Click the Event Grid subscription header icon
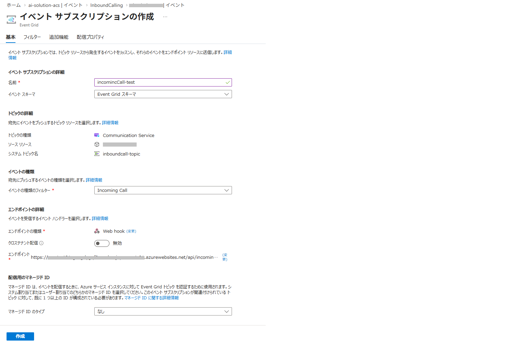Image resolution: width=509 pixels, height=344 pixels. [x=11, y=20]
